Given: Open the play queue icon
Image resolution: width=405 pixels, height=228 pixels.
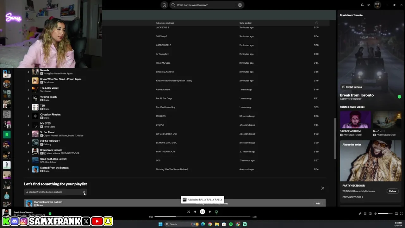Looking at the screenshot, I should click(x=365, y=214).
